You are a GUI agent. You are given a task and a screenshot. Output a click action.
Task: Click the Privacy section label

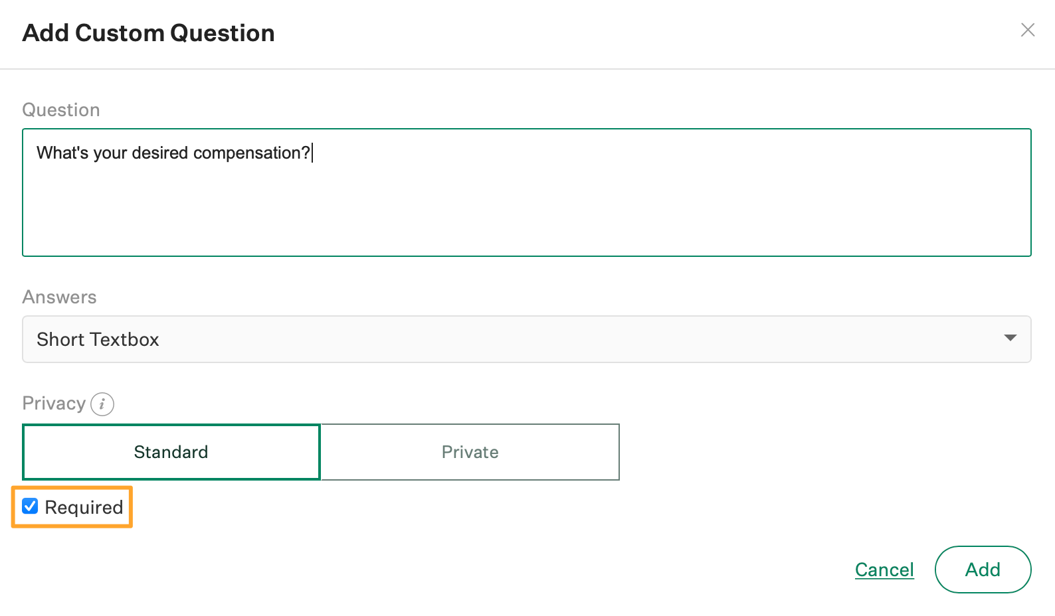point(54,404)
